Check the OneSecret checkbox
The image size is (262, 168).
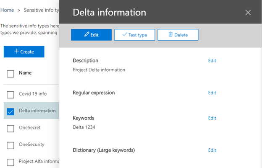coord(10,128)
